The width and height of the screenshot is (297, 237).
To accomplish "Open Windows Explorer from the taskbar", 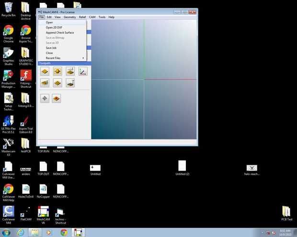I will (35, 233).
